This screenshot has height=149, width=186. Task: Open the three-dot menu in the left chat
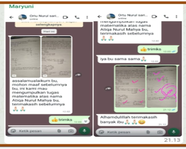[87, 17]
